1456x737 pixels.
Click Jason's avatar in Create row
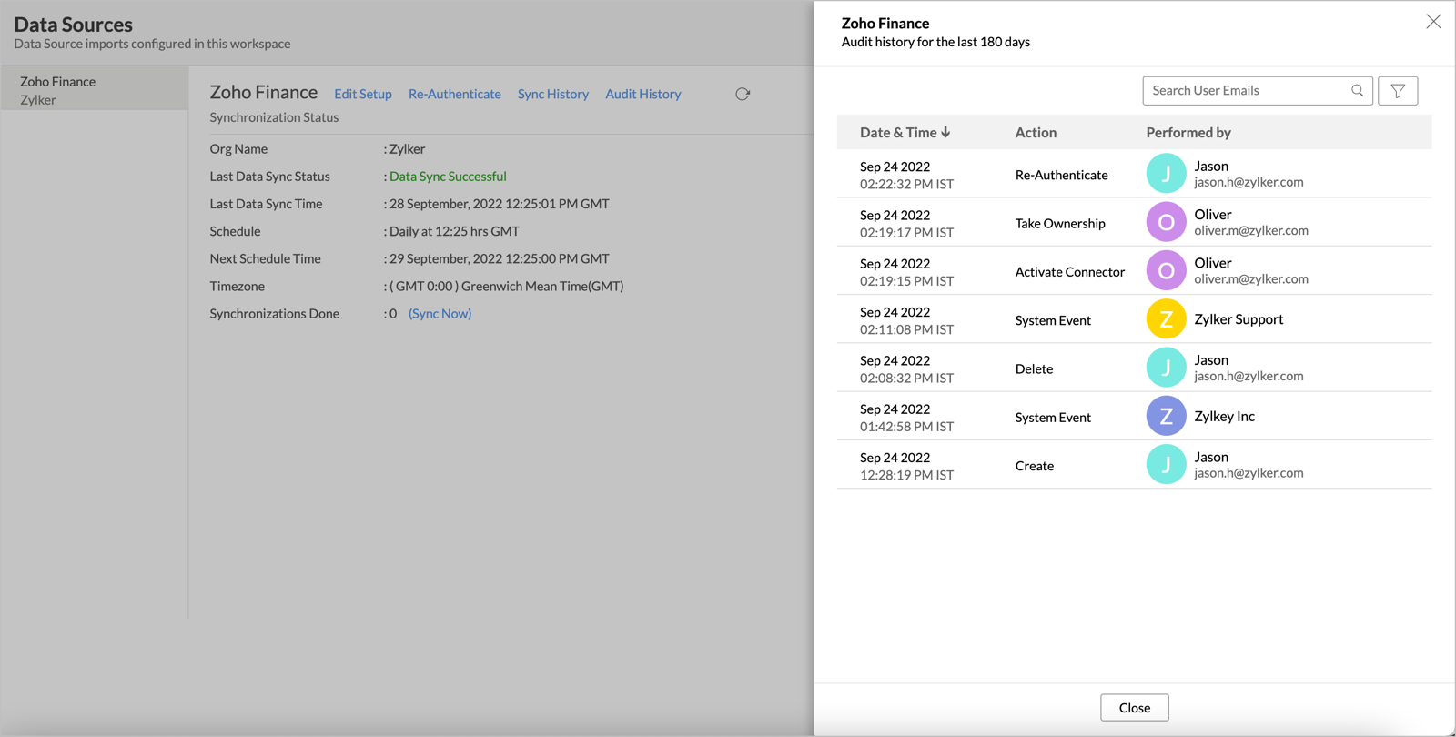[x=1166, y=465]
